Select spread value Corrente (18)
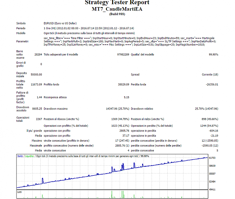Screen dimensions: 235x199 (210, 75)
